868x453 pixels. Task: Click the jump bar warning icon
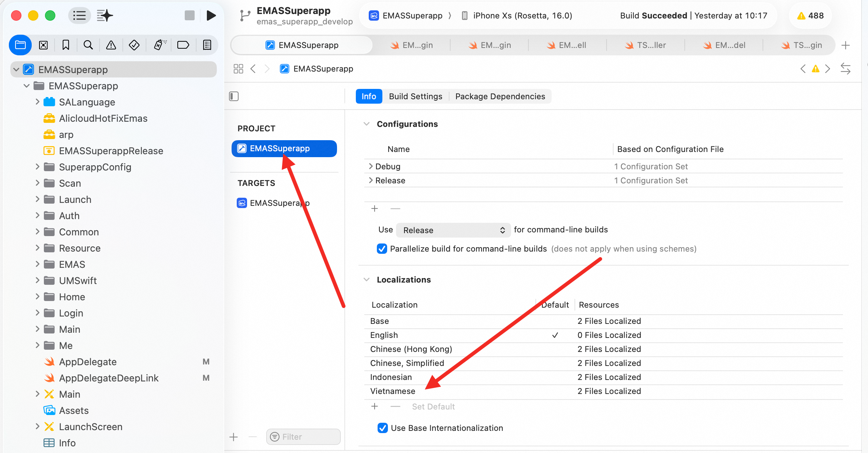coord(816,69)
